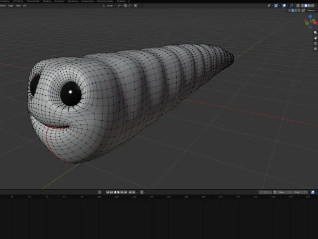Open the gizmo options dropdown arrow

coord(280,5)
